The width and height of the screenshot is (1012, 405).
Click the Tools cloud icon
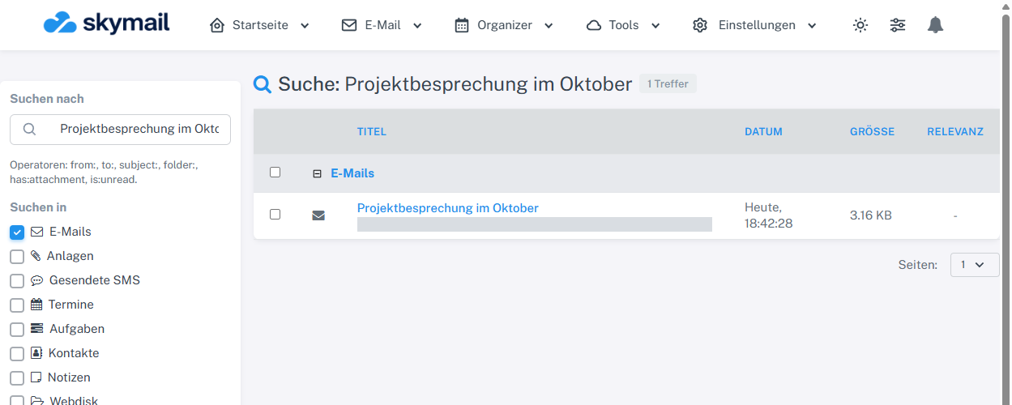click(594, 25)
